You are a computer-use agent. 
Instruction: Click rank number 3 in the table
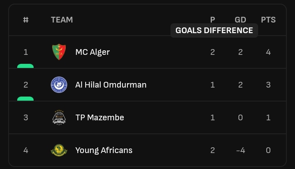[x=26, y=117]
